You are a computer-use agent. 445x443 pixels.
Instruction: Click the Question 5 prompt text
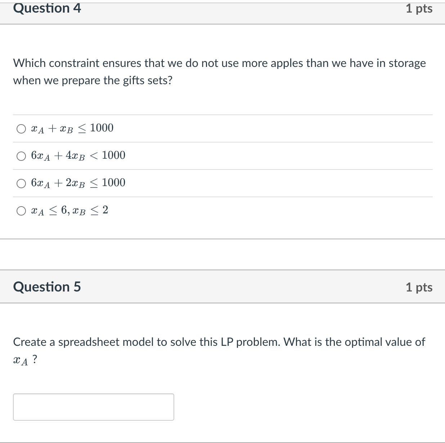click(x=218, y=342)
